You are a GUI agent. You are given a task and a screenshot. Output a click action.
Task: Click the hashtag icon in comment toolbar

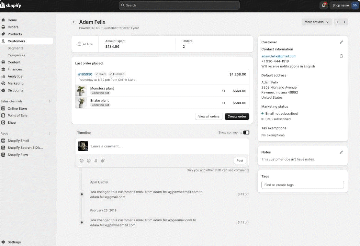tap(96, 160)
